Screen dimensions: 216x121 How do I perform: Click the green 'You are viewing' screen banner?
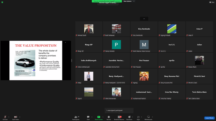[x=107, y=1]
